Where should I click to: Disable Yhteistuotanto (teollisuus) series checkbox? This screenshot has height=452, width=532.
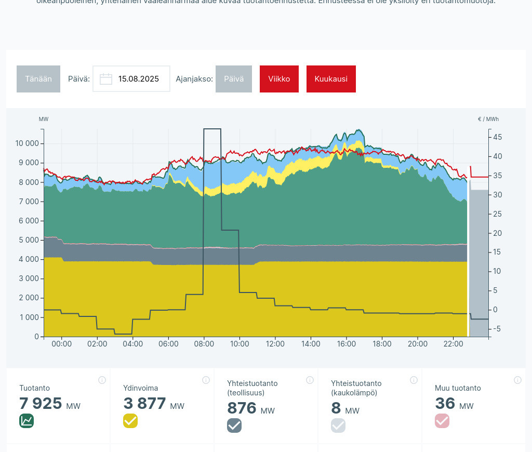pos(234,426)
